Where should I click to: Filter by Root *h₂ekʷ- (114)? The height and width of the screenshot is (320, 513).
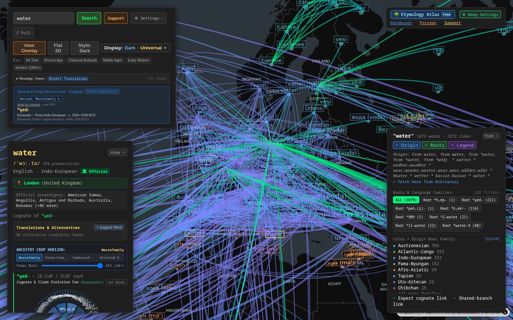point(460,208)
